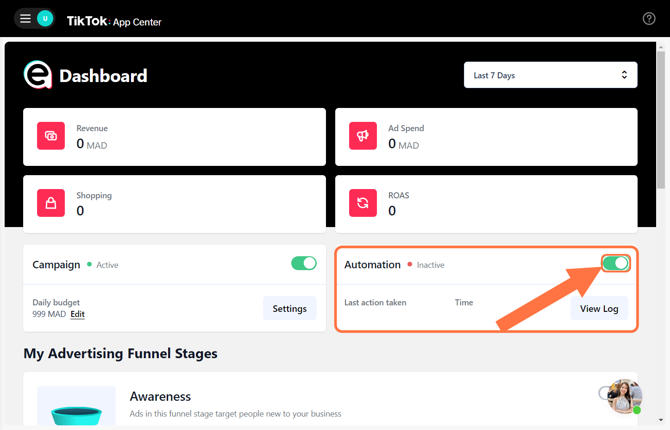670x430 pixels.
Task: Click the green Campaign status dot
Action: [x=88, y=265]
